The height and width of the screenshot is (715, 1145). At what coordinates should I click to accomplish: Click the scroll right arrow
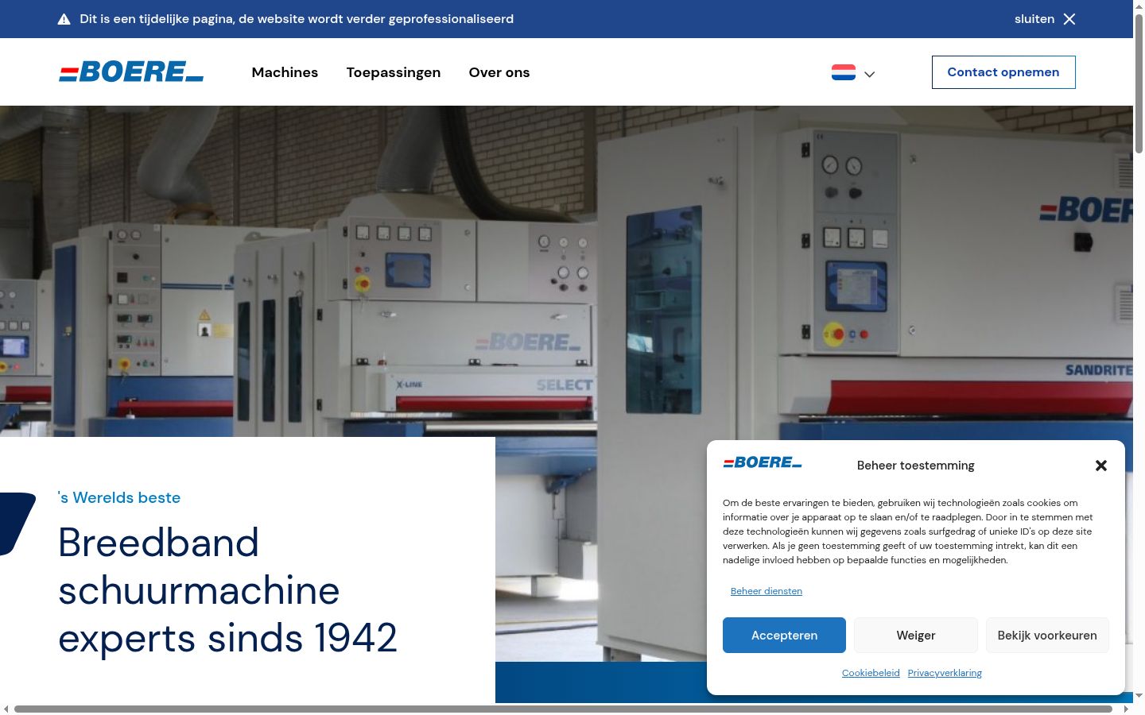coord(1126,709)
